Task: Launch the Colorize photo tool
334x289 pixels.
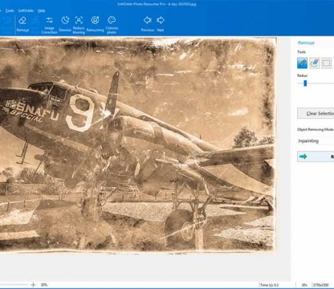Action: (x=111, y=25)
